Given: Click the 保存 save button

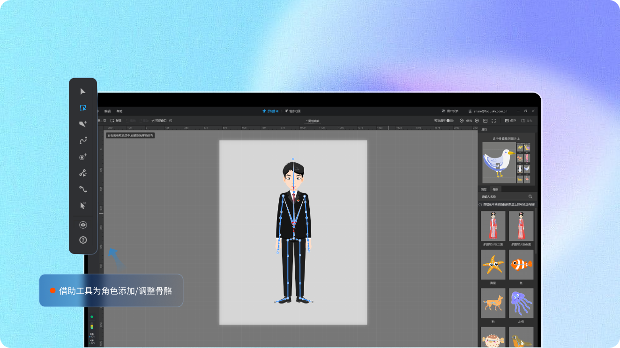Looking at the screenshot, I should click(510, 121).
